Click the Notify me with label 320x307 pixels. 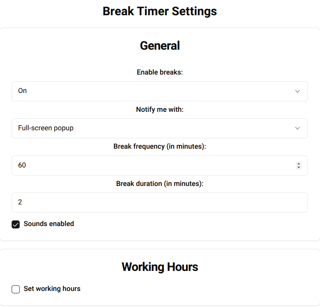pyautogui.click(x=159, y=109)
